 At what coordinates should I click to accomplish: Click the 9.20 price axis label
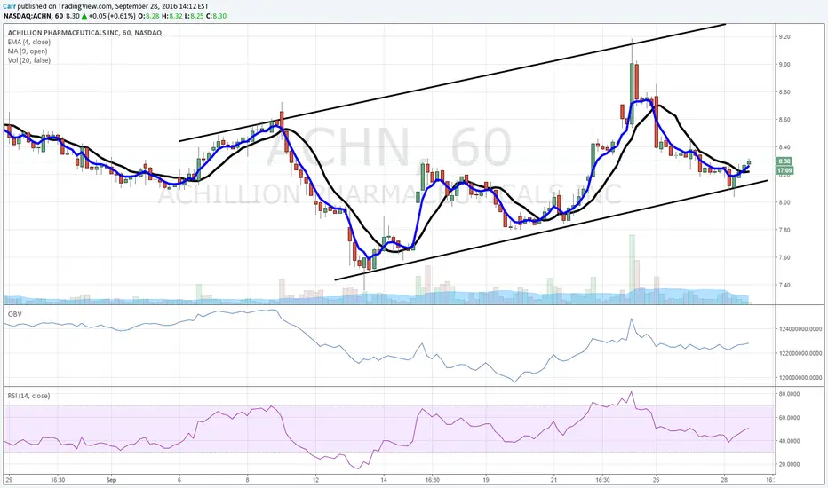click(784, 37)
